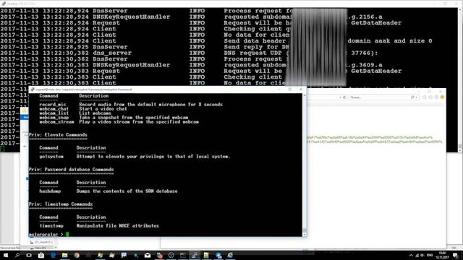
Task: Click the Priv: Timestomp Commands heading
Action: 61,204
